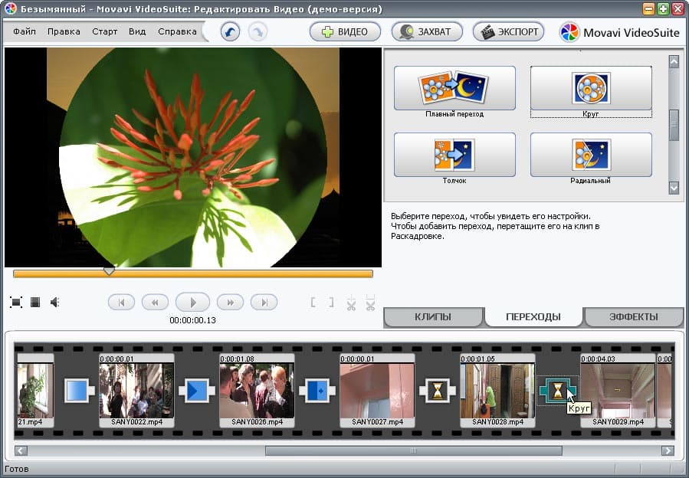The width and height of the screenshot is (689, 478).
Task: Switch to the ЭФФЕКТЫ tab
Action: (634, 317)
